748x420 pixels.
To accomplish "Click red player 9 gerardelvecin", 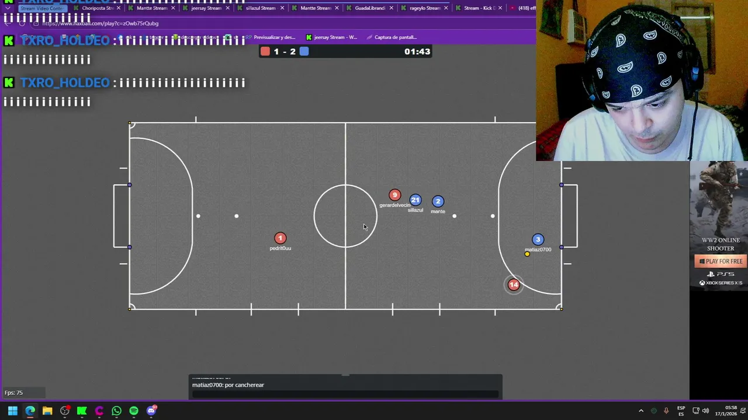I will 395,195.
